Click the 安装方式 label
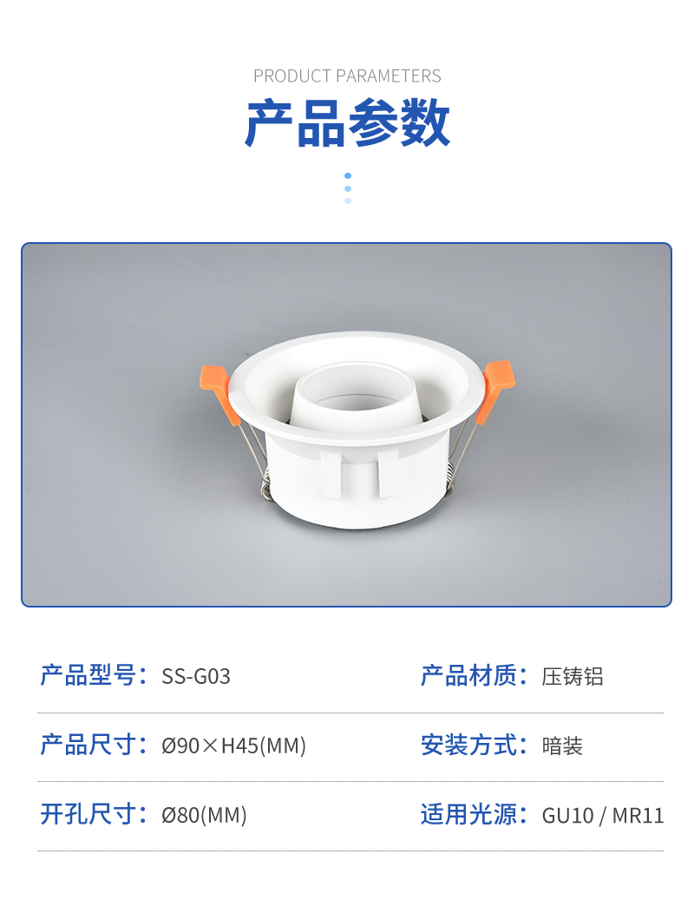694x900 pixels. (474, 745)
